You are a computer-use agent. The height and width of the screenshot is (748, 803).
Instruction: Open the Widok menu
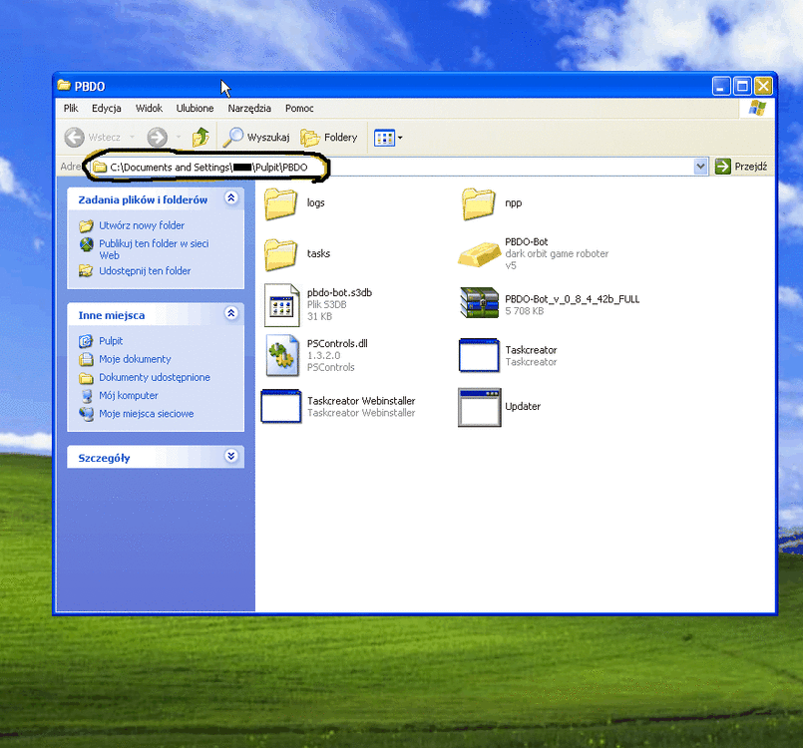149,108
